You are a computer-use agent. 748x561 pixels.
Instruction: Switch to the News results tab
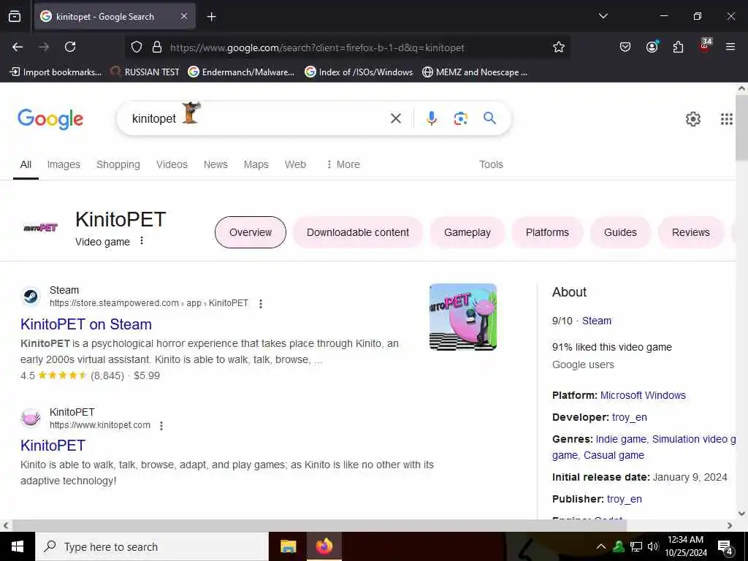click(x=215, y=164)
